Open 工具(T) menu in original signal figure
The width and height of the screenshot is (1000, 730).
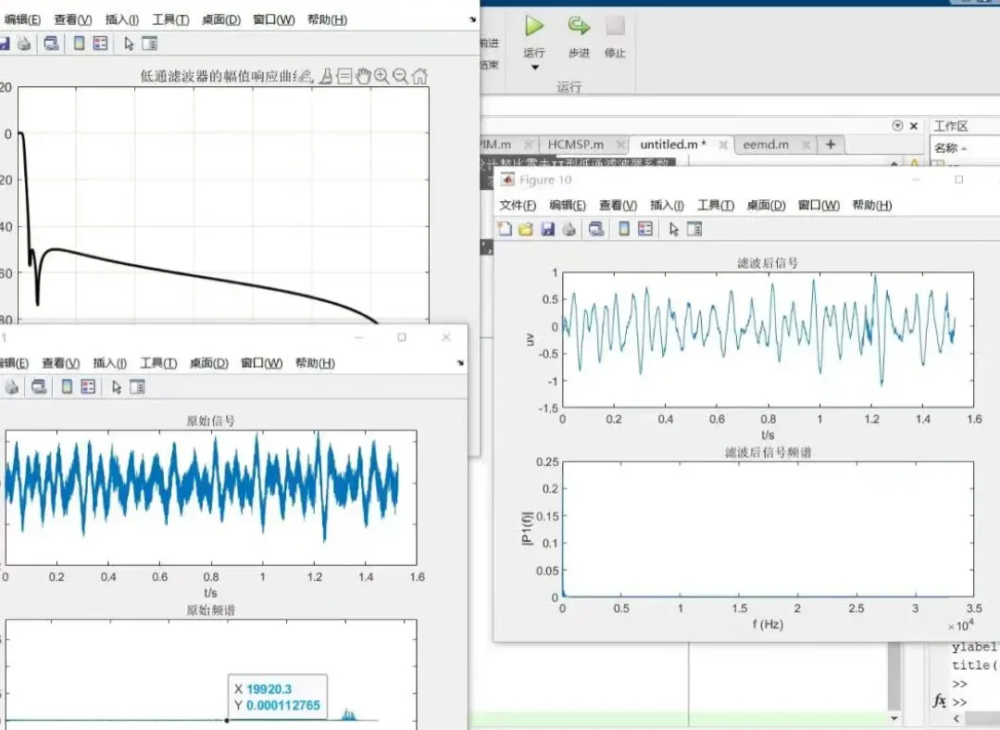[x=158, y=363]
